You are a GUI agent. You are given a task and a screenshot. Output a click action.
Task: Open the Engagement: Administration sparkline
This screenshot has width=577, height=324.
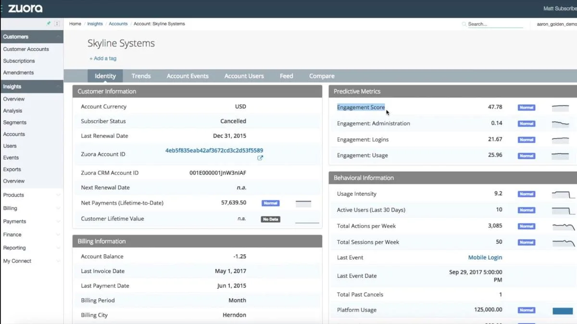(561, 124)
